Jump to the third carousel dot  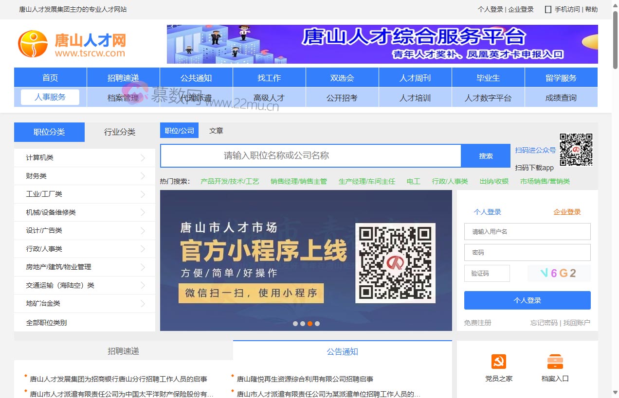point(310,323)
